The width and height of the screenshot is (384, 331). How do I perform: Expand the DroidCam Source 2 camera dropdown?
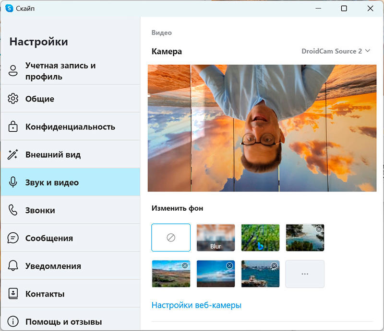point(336,51)
